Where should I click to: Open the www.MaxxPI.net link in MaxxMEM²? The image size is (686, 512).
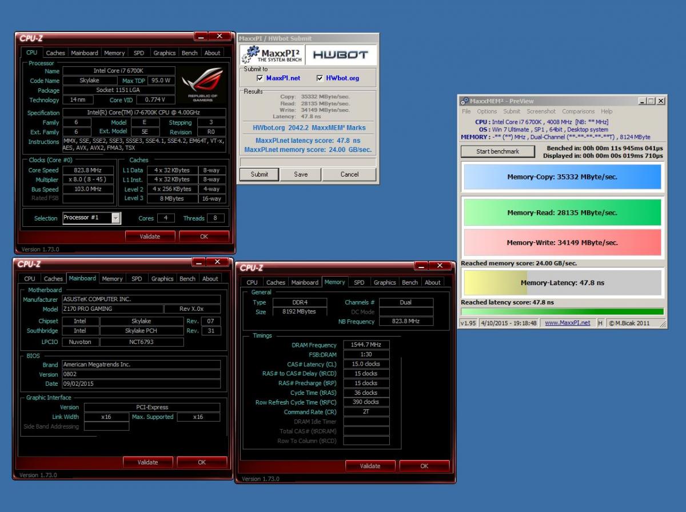coord(568,323)
